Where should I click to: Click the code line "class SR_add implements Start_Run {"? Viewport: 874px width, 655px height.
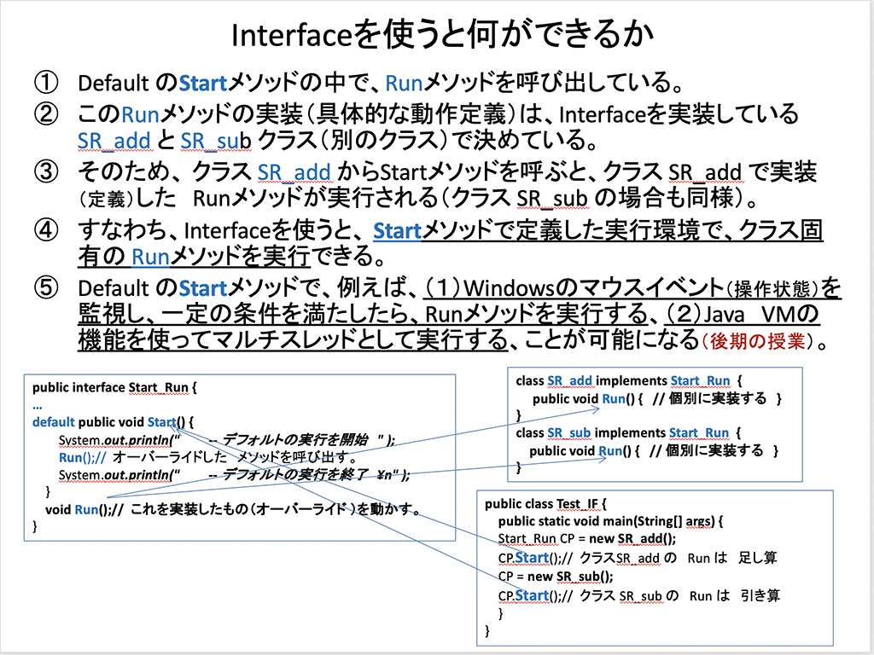[x=629, y=381]
